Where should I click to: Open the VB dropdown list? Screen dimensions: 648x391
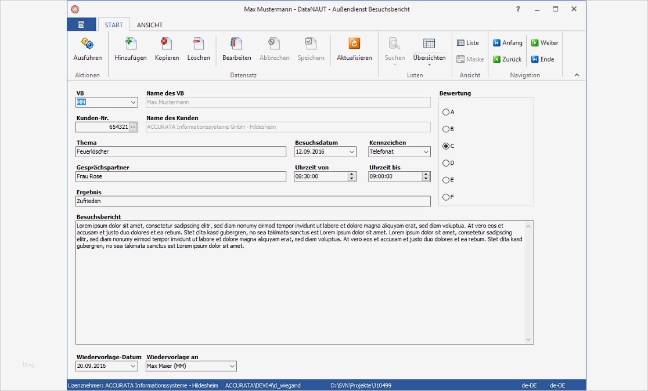point(133,102)
